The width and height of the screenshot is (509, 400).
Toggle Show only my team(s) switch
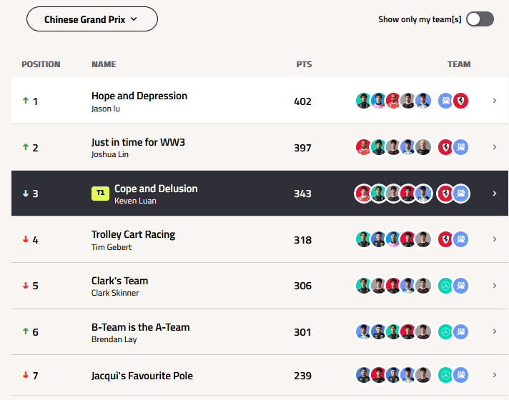coord(480,19)
